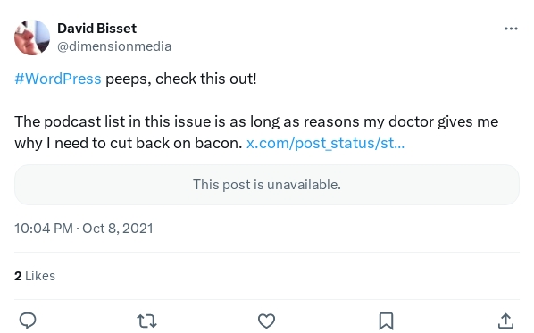534x333 pixels.
Task: Open the three-dot more options menu
Action: 511,29
